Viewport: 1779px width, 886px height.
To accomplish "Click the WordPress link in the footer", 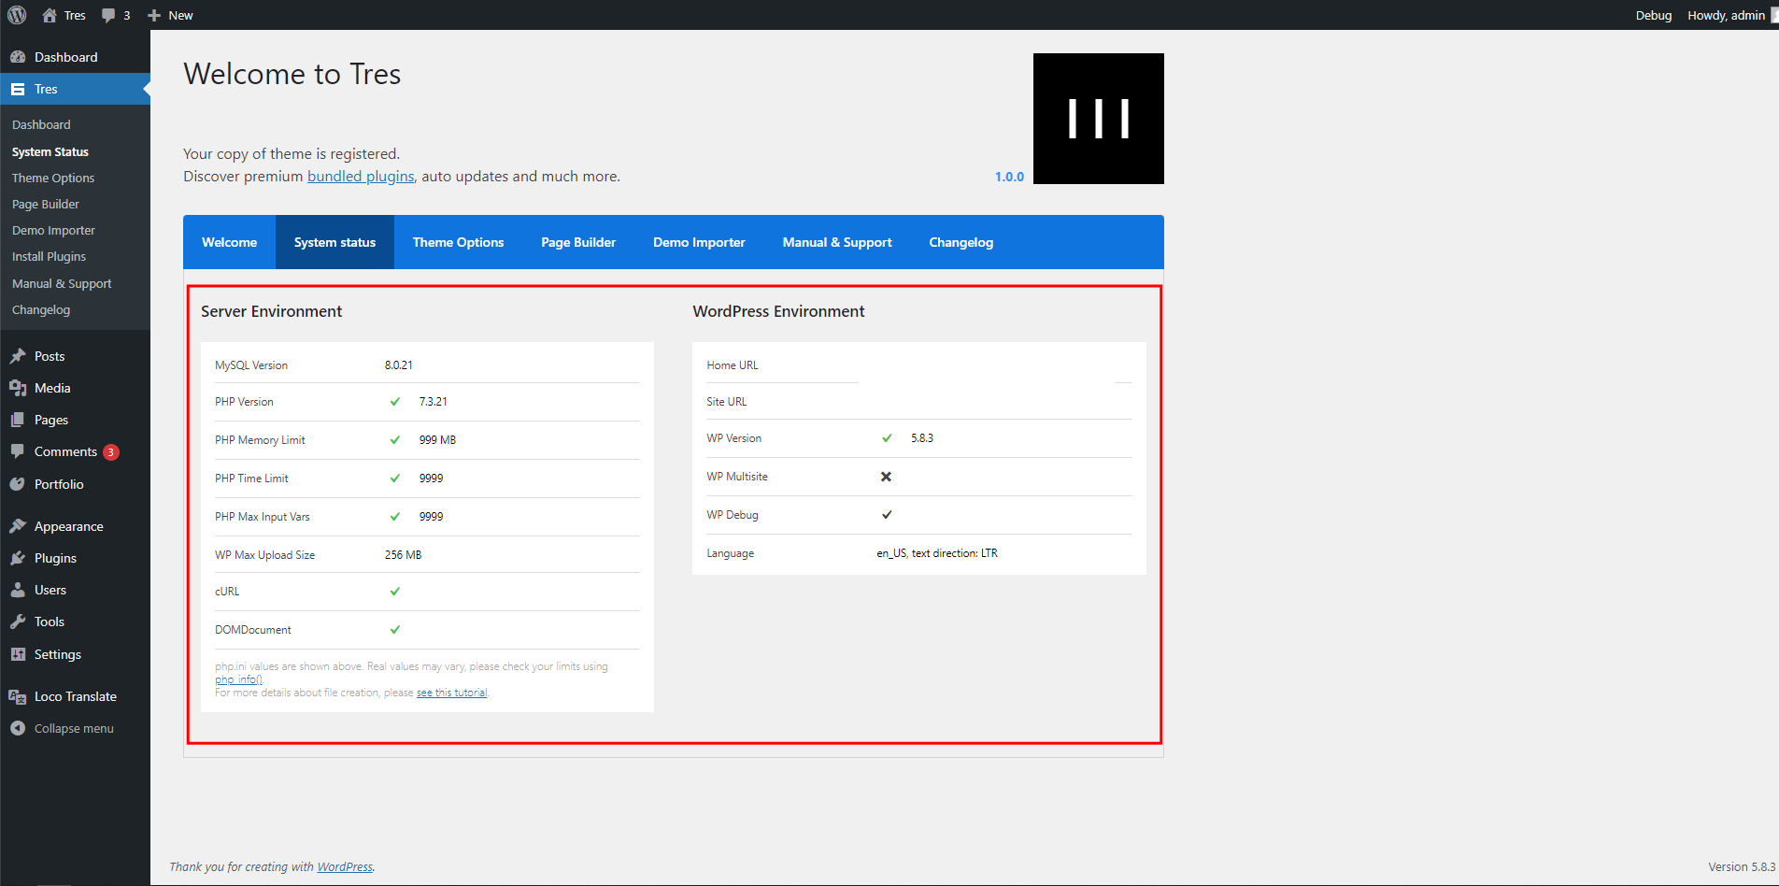I will coord(345,867).
